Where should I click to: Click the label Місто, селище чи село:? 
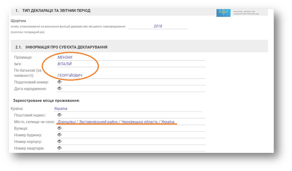click(34, 122)
